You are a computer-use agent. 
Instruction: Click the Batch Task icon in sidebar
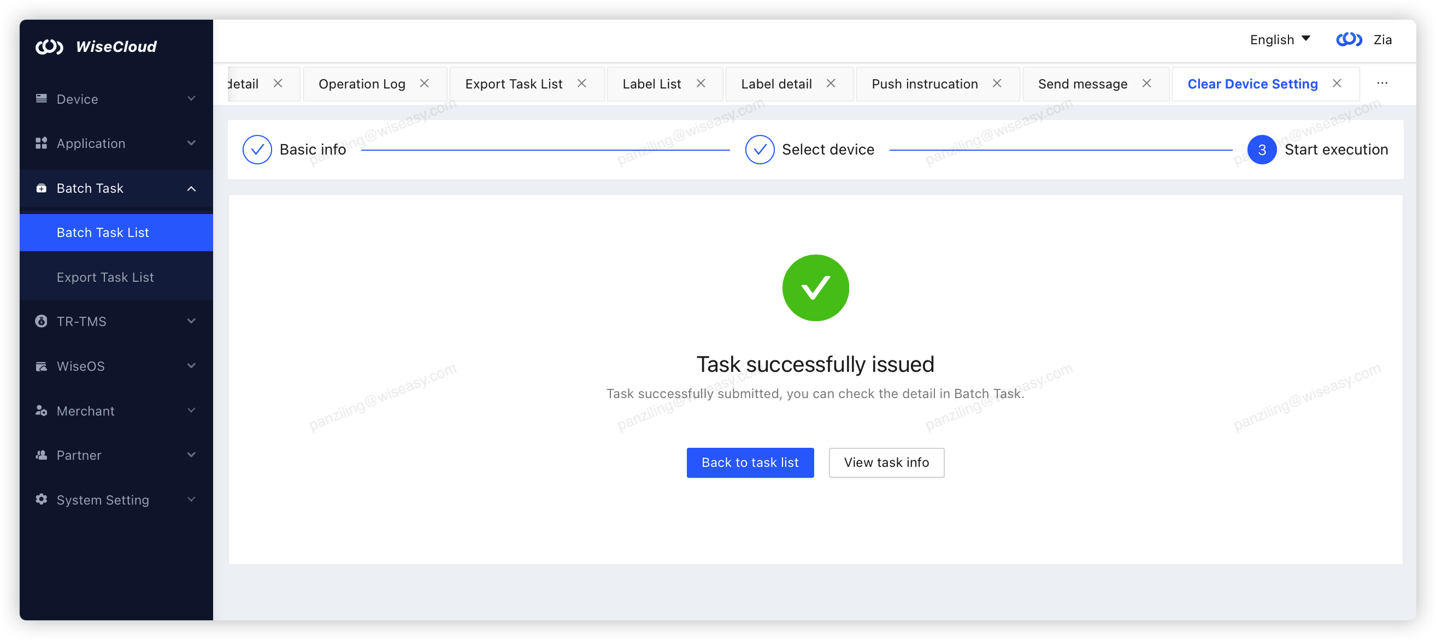point(41,188)
